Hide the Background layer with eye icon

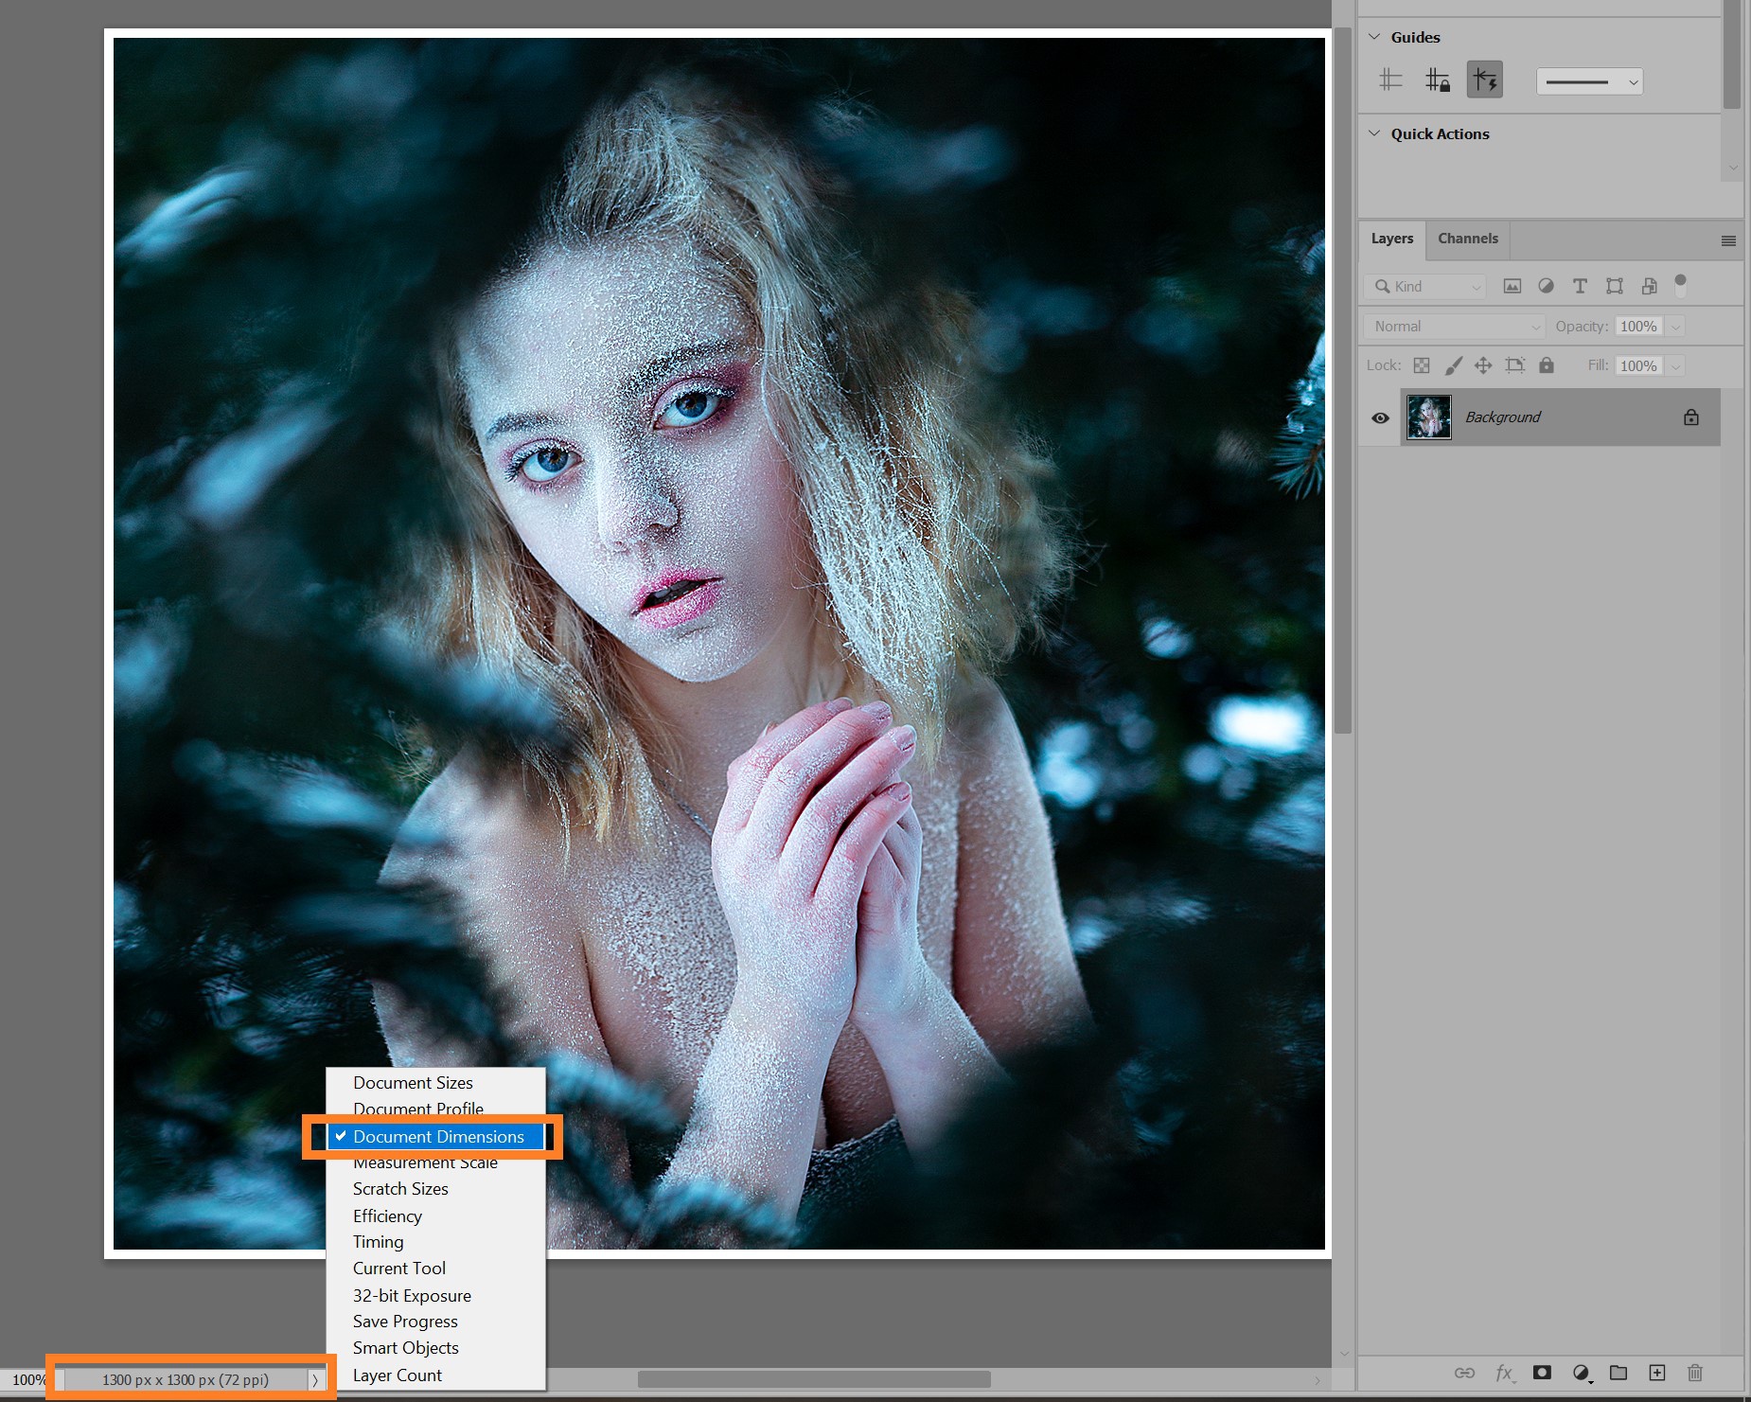(1380, 417)
